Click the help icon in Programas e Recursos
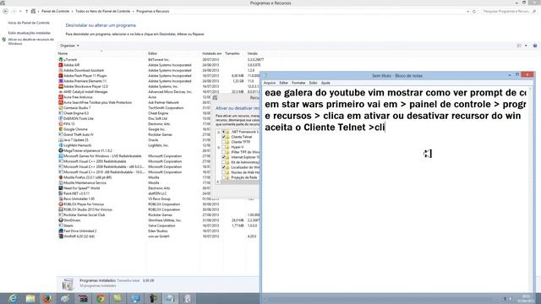This screenshot has width=541, height=304. [x=535, y=46]
